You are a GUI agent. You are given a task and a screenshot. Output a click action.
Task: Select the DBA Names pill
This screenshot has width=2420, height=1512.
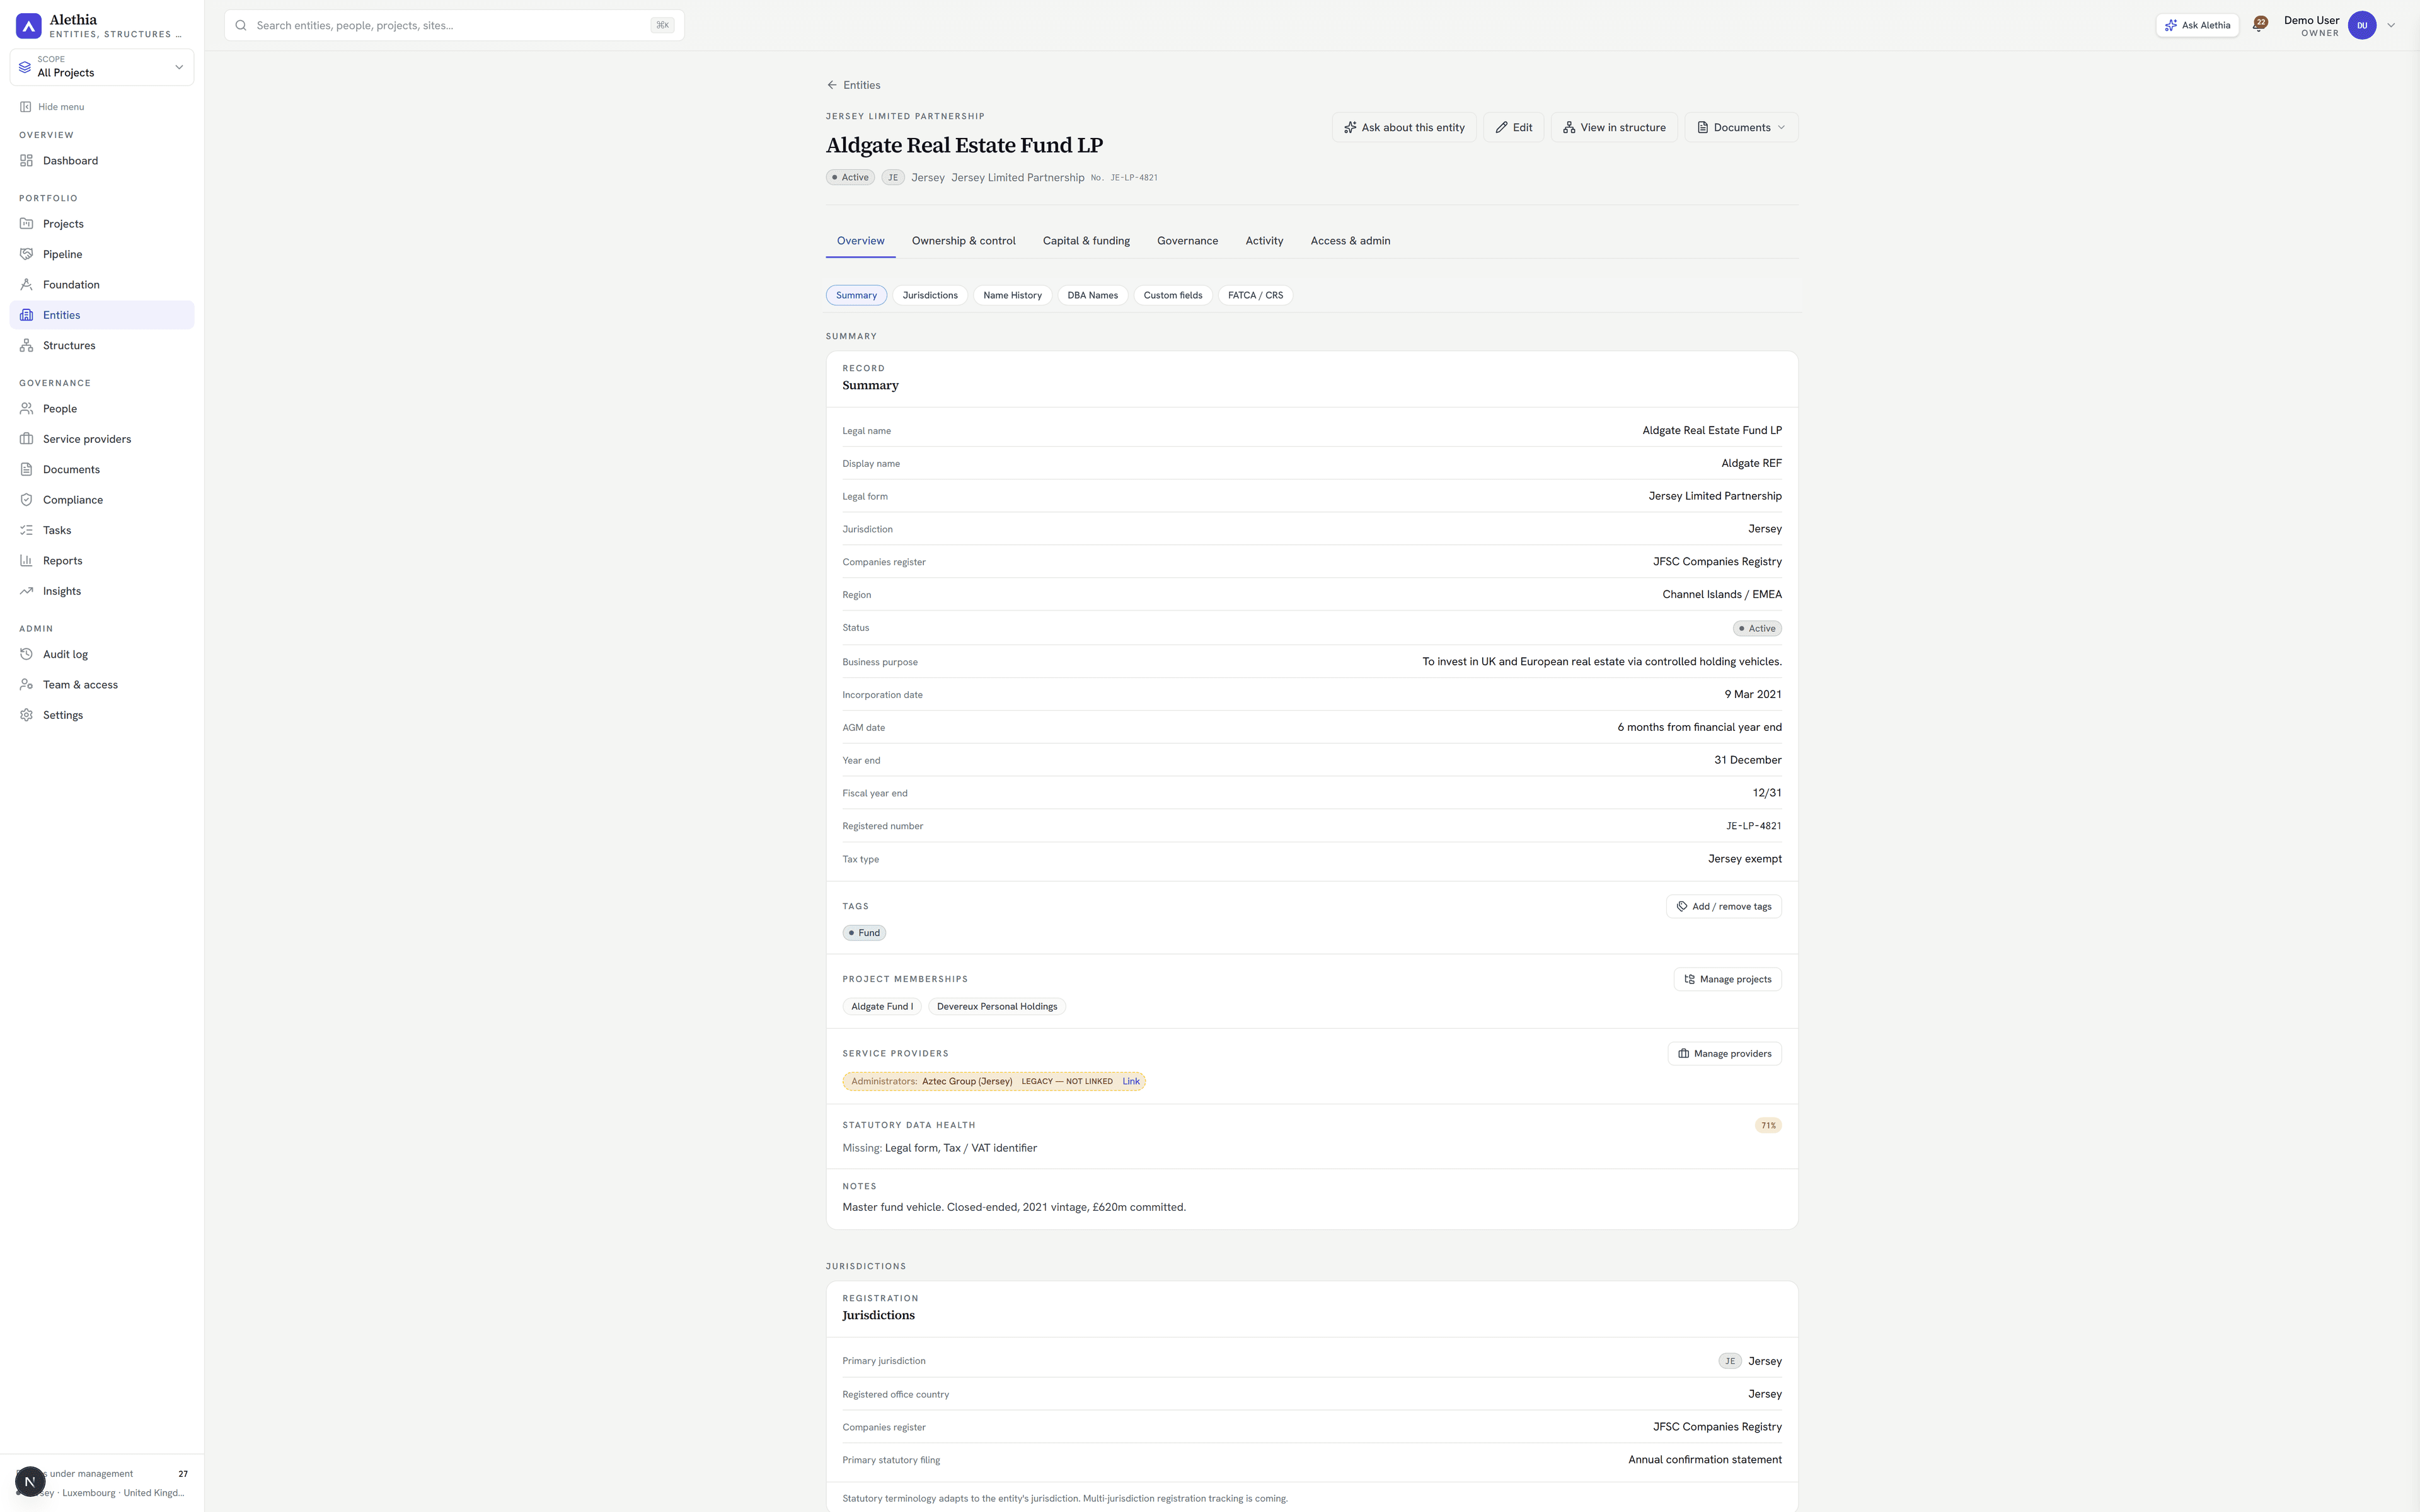point(1092,295)
